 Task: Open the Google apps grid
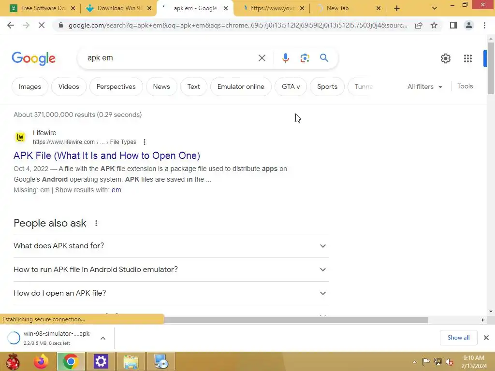[468, 58]
